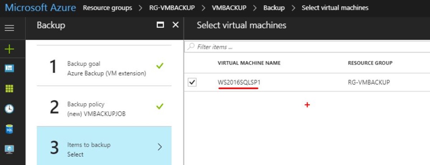Maximize the Backup blade
This screenshot has height=165, width=430.
(160, 25)
